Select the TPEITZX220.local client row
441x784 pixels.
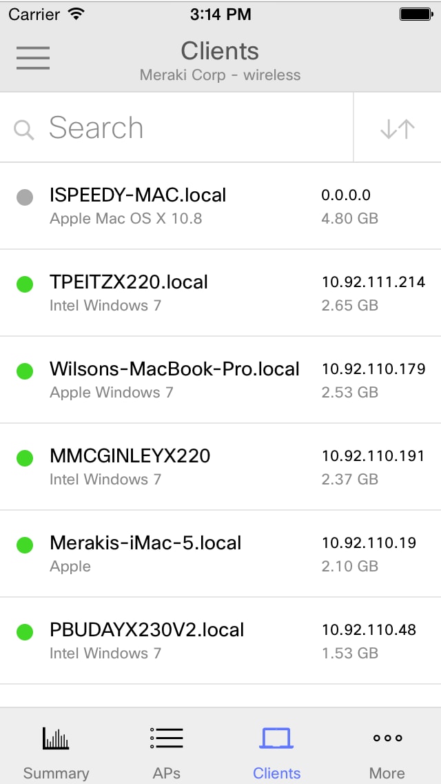point(220,293)
